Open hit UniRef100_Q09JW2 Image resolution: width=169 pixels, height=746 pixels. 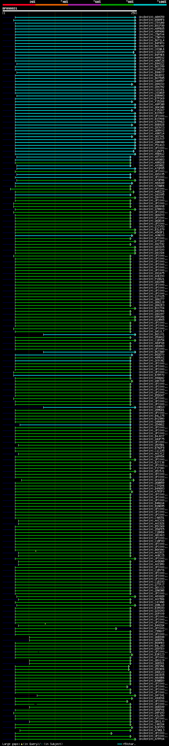[152, 361]
